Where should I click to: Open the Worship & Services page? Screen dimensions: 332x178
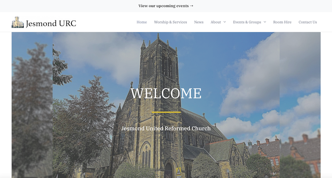[170, 22]
